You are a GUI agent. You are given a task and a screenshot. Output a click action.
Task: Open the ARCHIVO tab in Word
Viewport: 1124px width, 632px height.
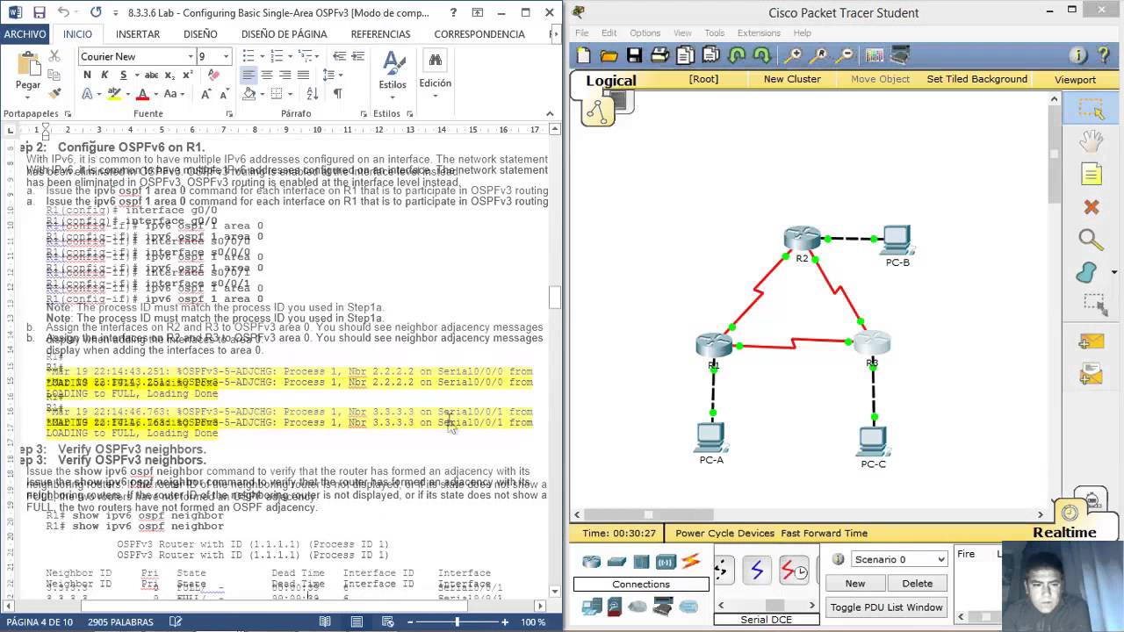(x=25, y=34)
